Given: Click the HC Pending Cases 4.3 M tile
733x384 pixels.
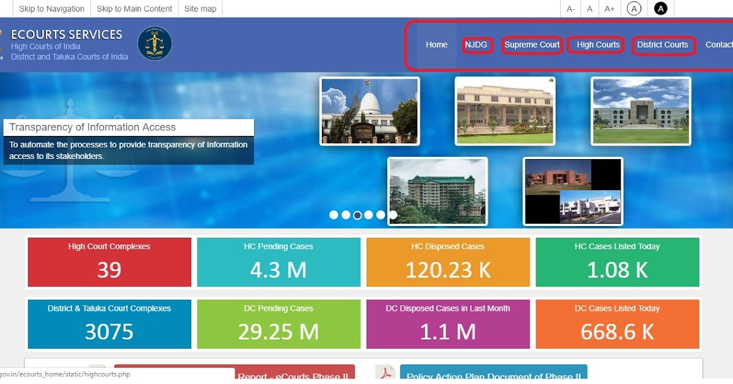Looking at the screenshot, I should 279,262.
